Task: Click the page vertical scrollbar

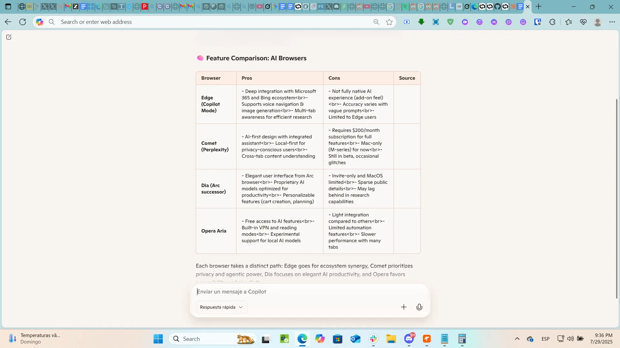Action: 616,194
